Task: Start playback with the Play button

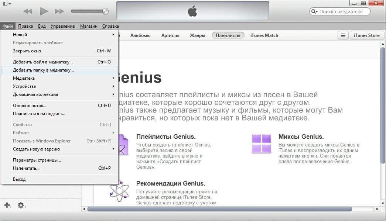Action: (x=44, y=11)
